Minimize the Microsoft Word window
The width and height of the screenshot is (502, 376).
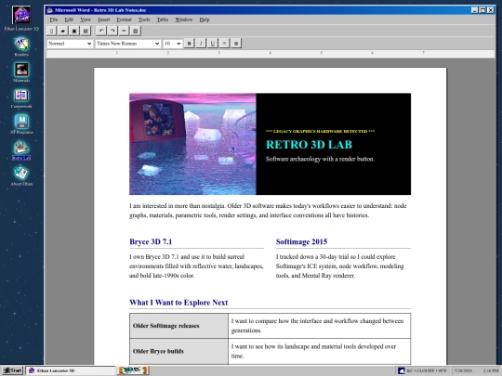click(475, 10)
